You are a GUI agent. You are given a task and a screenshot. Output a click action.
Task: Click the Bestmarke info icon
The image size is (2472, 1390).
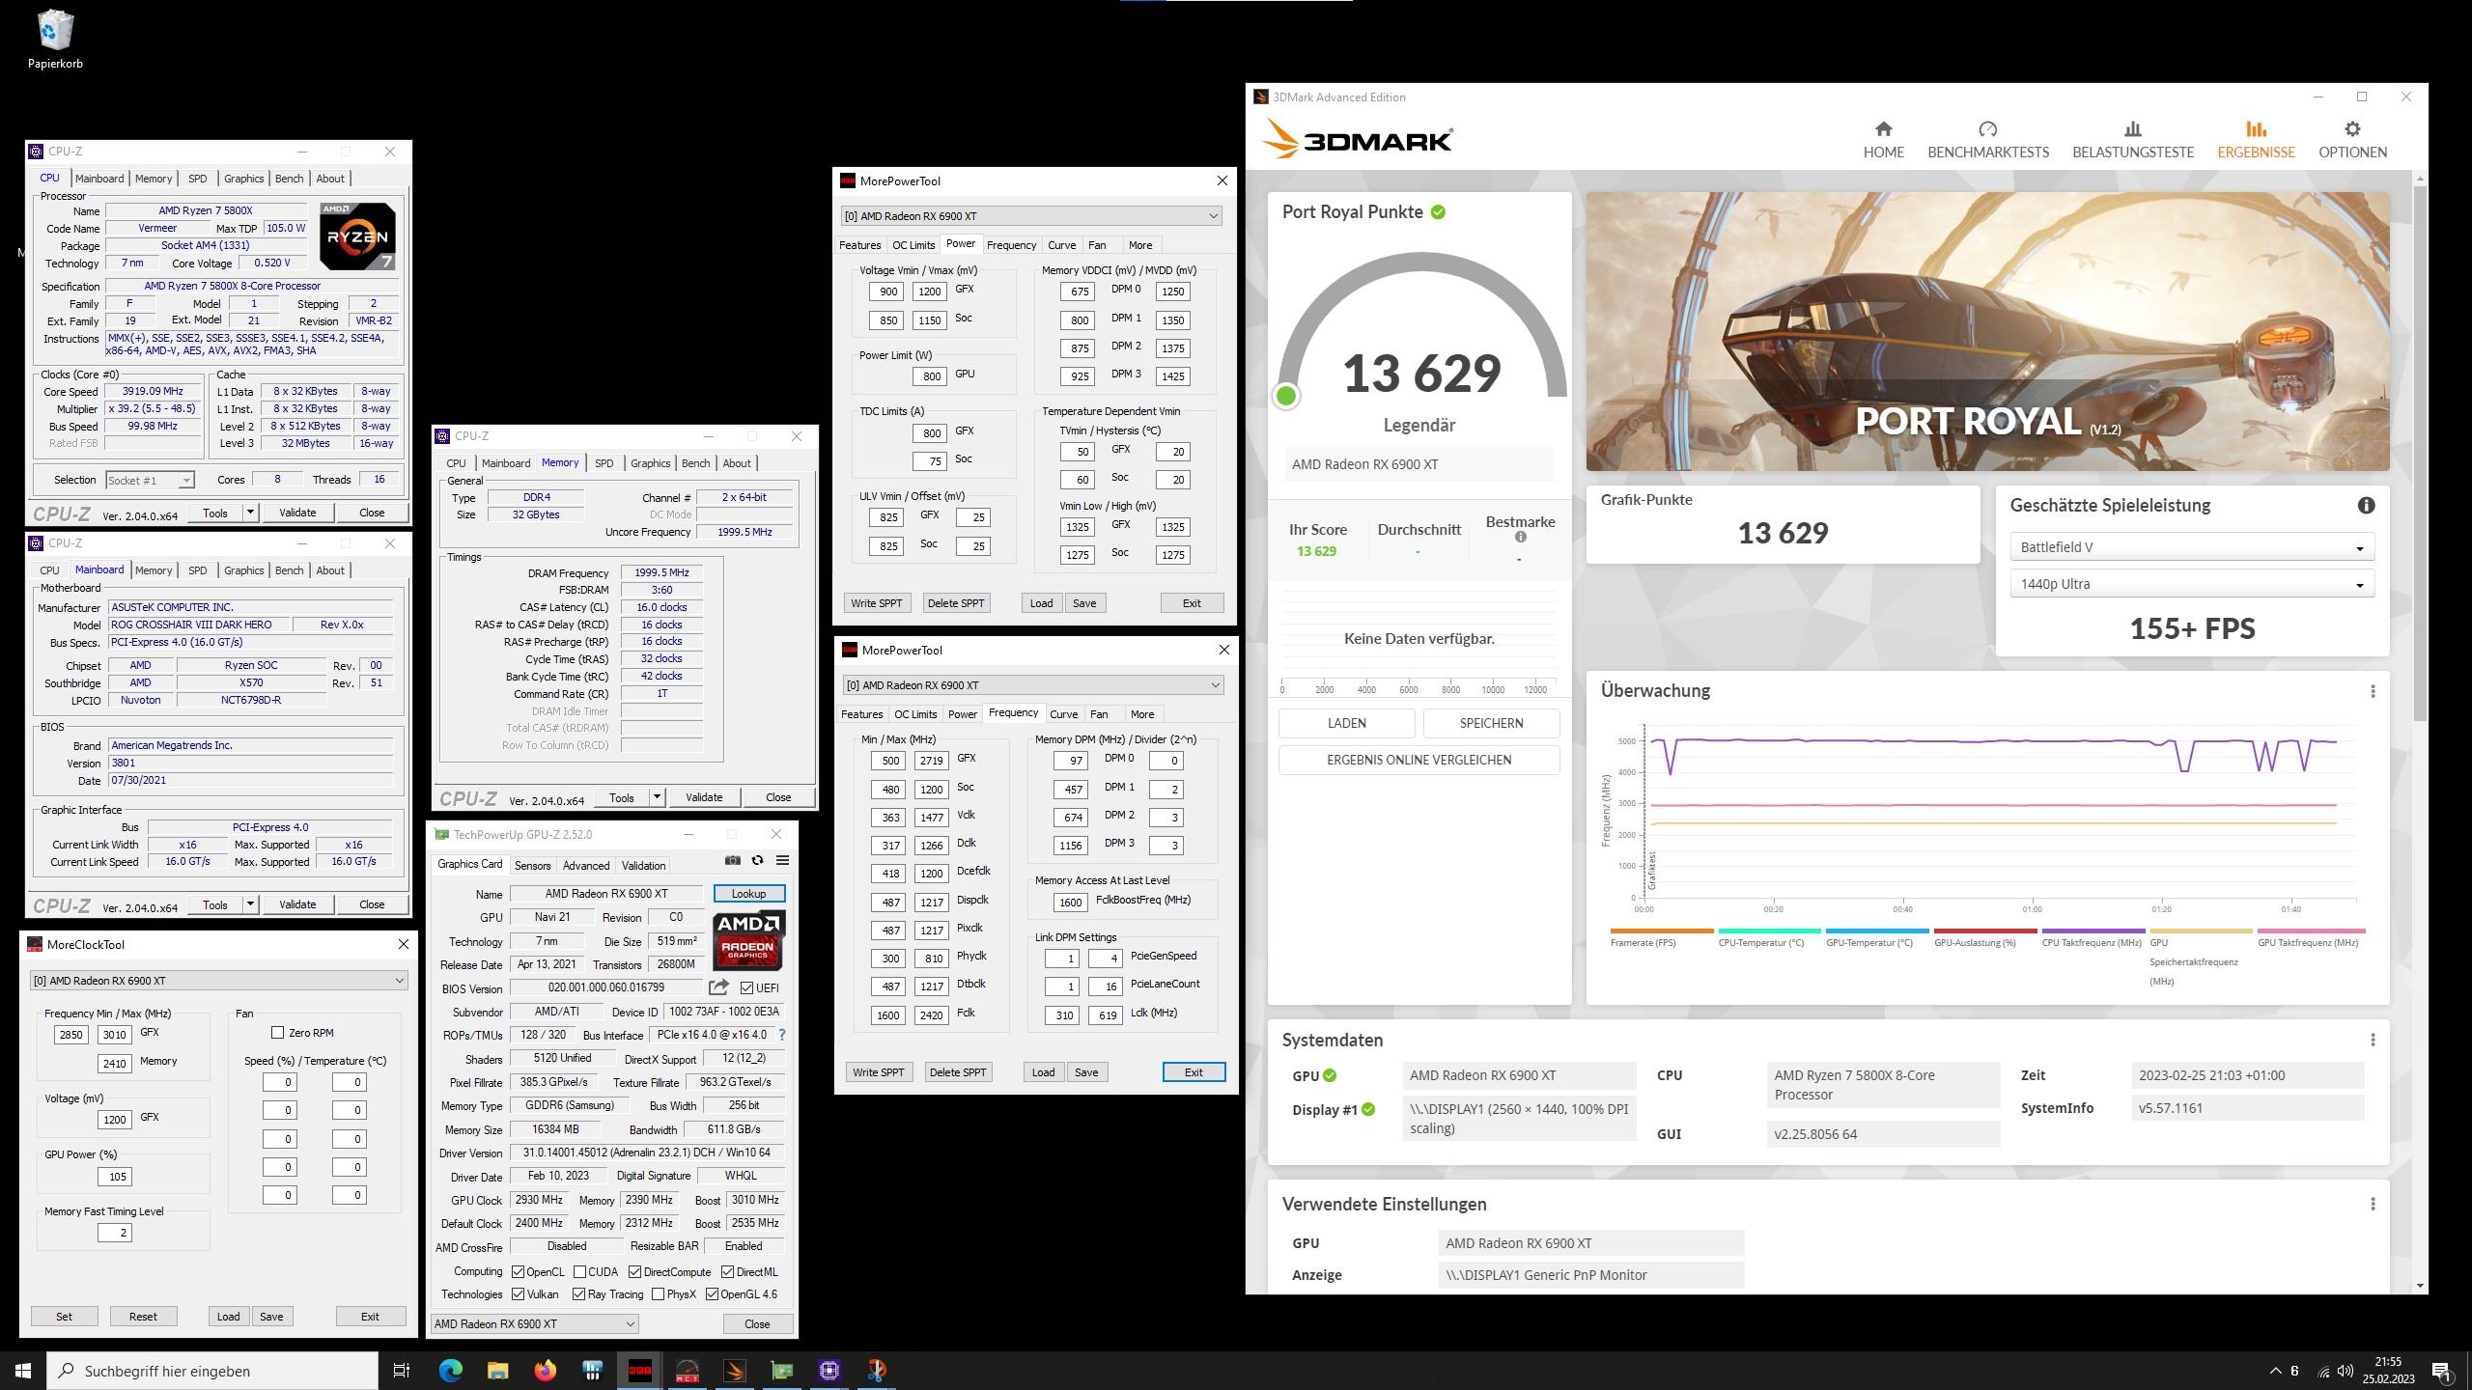(1521, 538)
